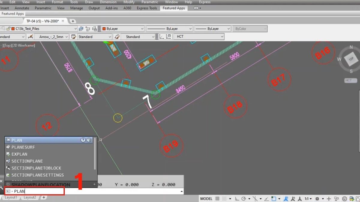Viewport: 360px width, 202px height.
Task: Toggle snap mode in status bar
Action: pyautogui.click(x=224, y=199)
